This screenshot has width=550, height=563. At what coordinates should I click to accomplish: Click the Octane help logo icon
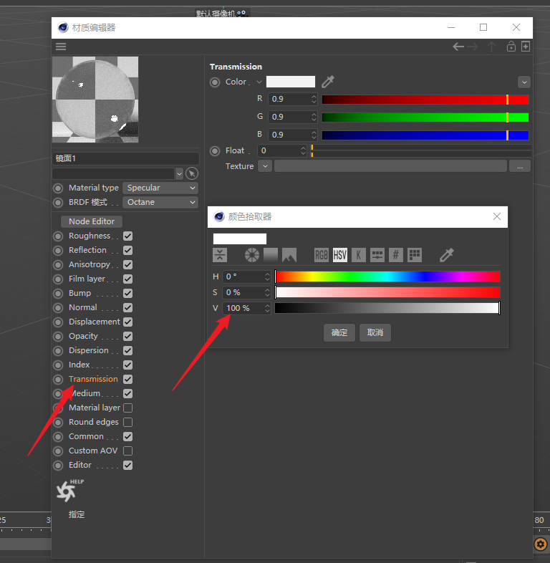click(67, 491)
